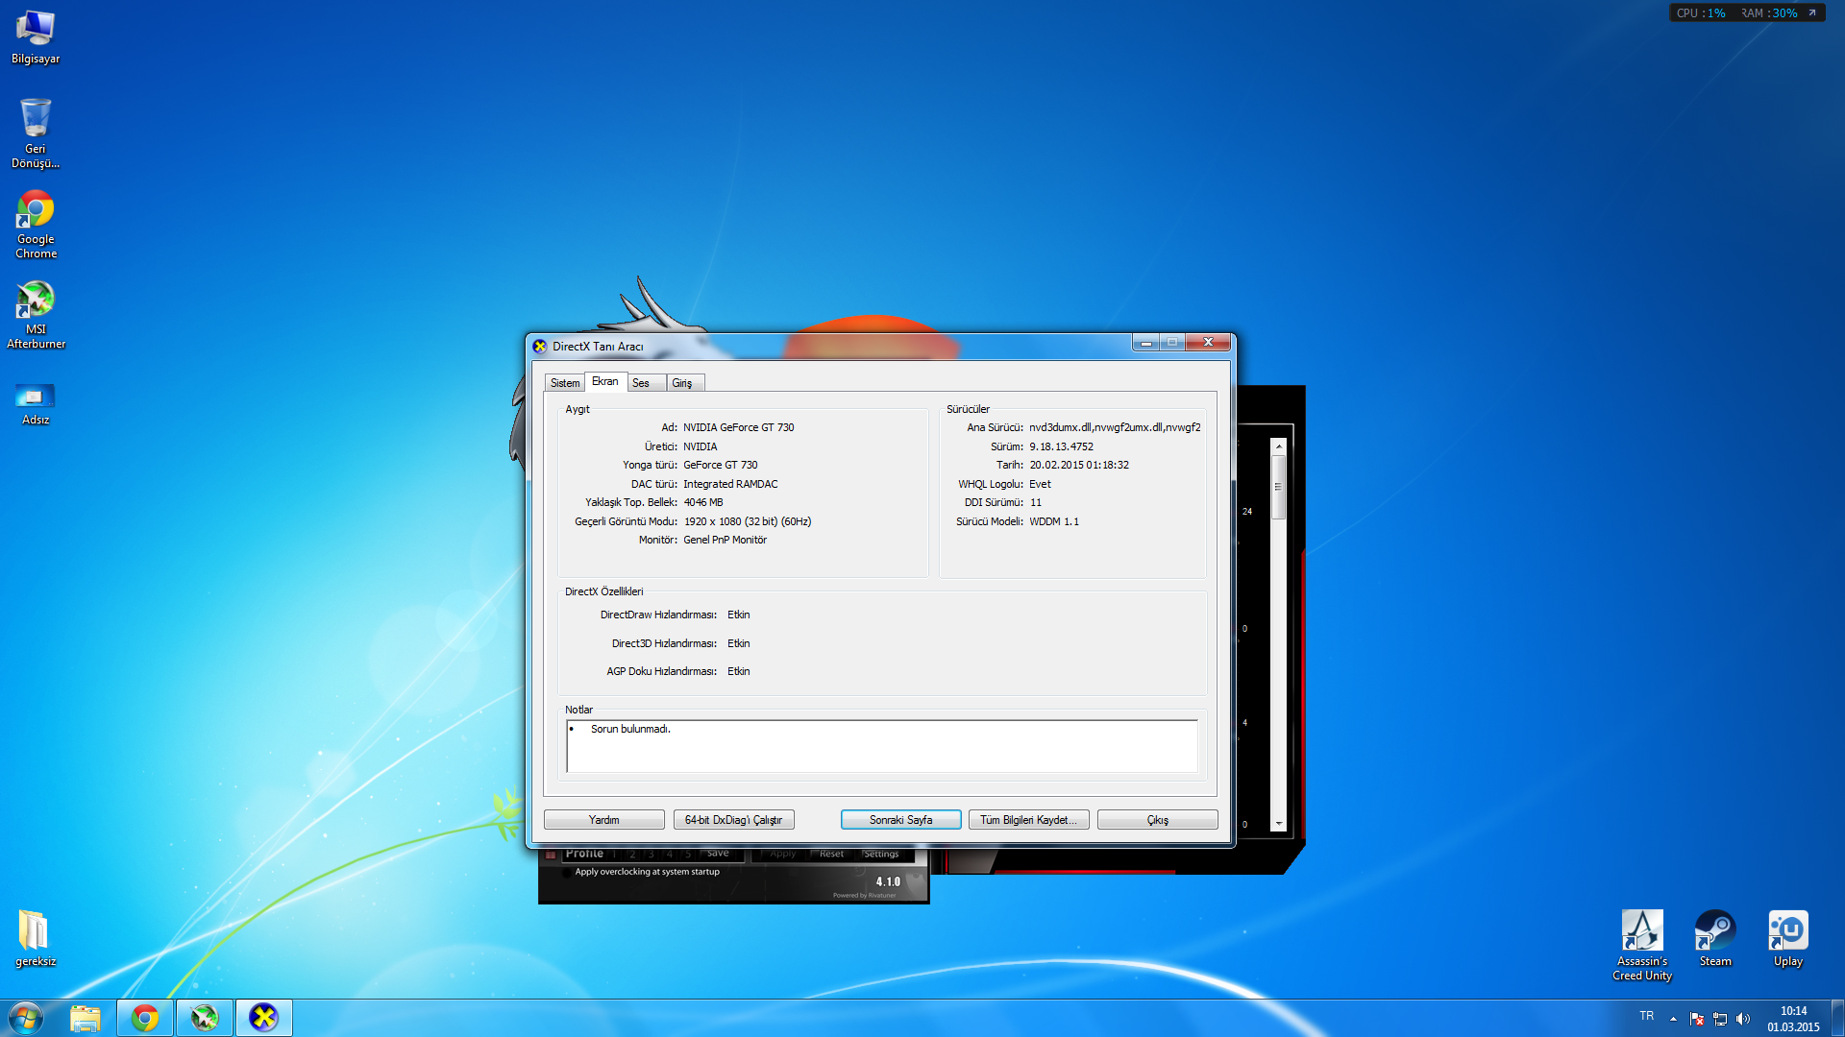This screenshot has height=1037, width=1845.
Task: Click the MSI Afterburner taskbar button
Action: tap(205, 1018)
